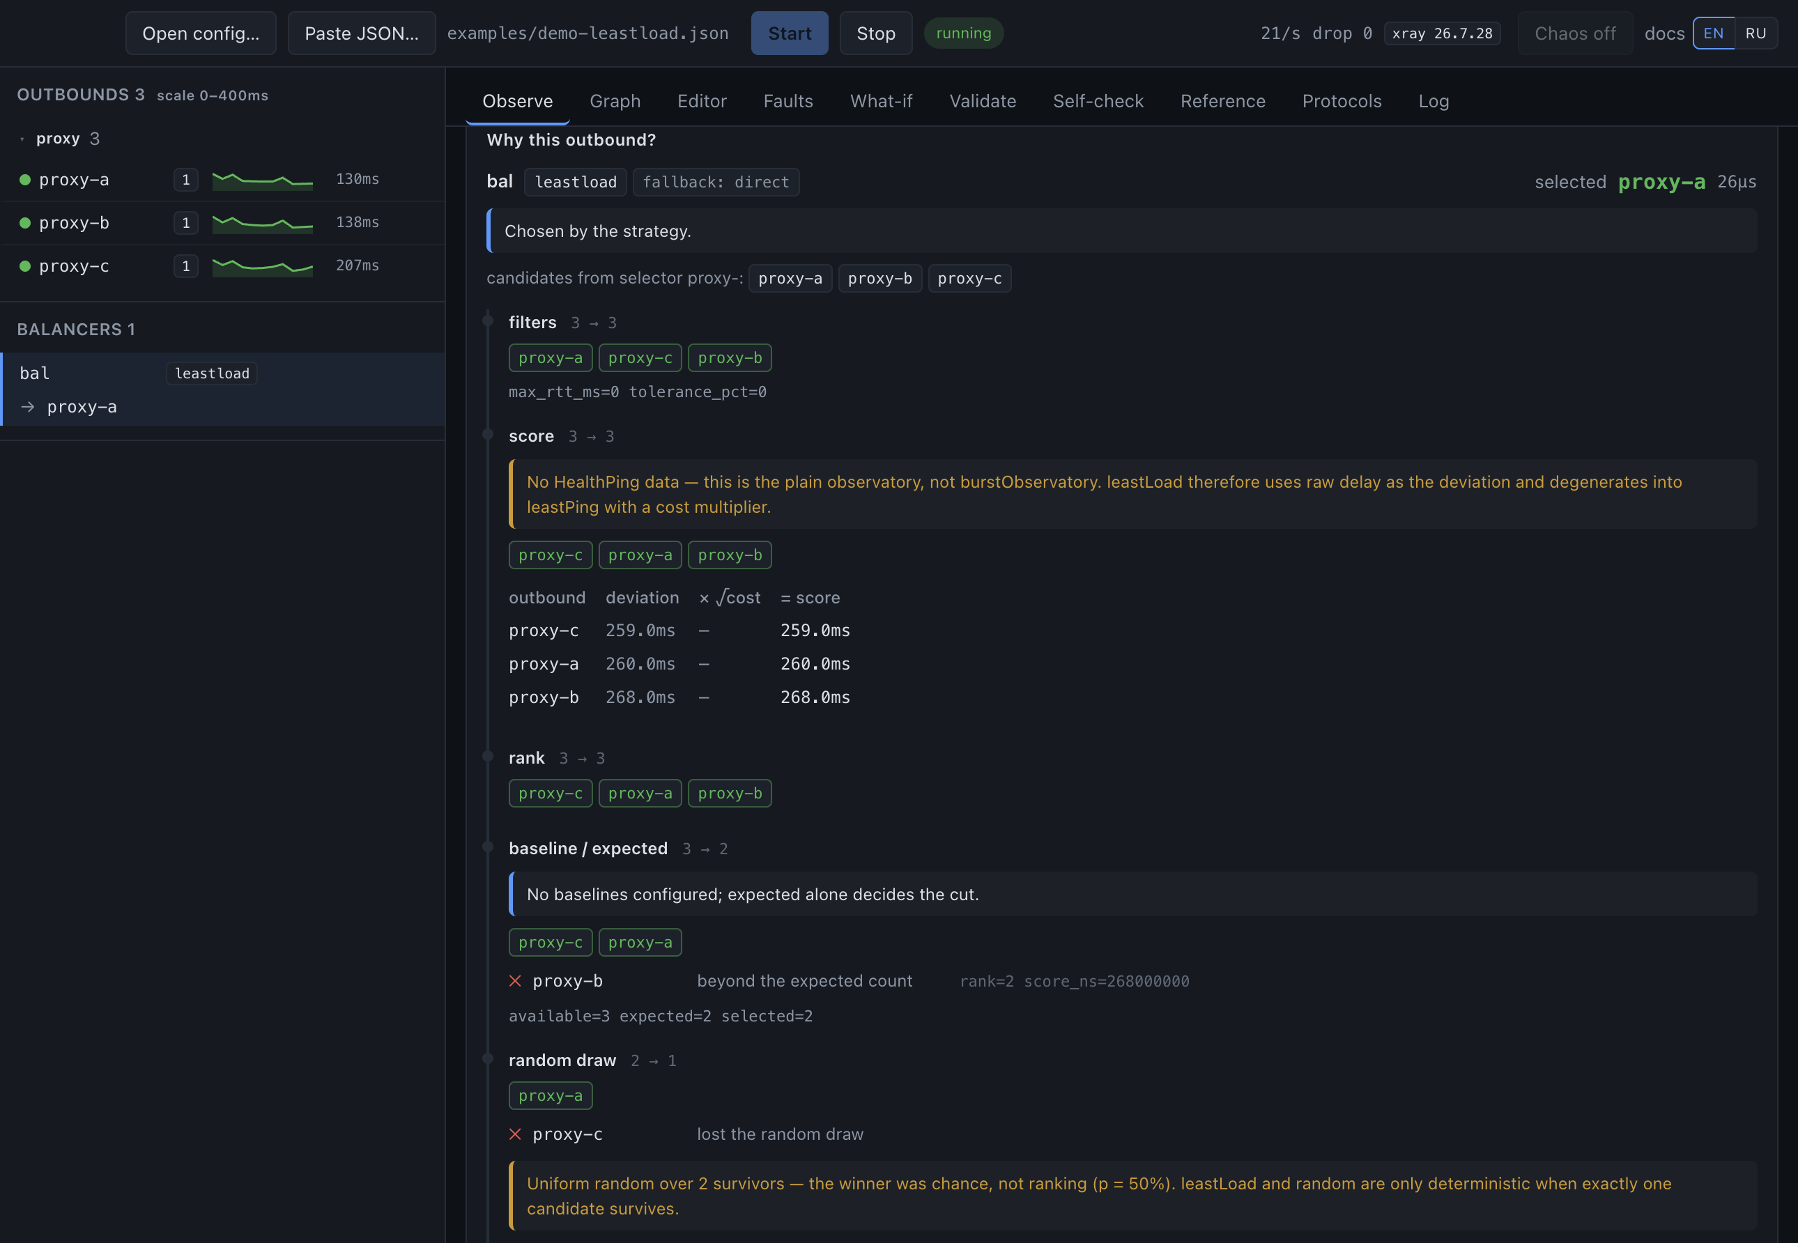Click the red X icon next to rejected proxy-c
The width and height of the screenshot is (1798, 1243).
point(515,1135)
